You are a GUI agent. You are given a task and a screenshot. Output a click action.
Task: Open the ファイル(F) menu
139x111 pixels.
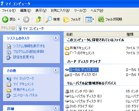[9, 11]
